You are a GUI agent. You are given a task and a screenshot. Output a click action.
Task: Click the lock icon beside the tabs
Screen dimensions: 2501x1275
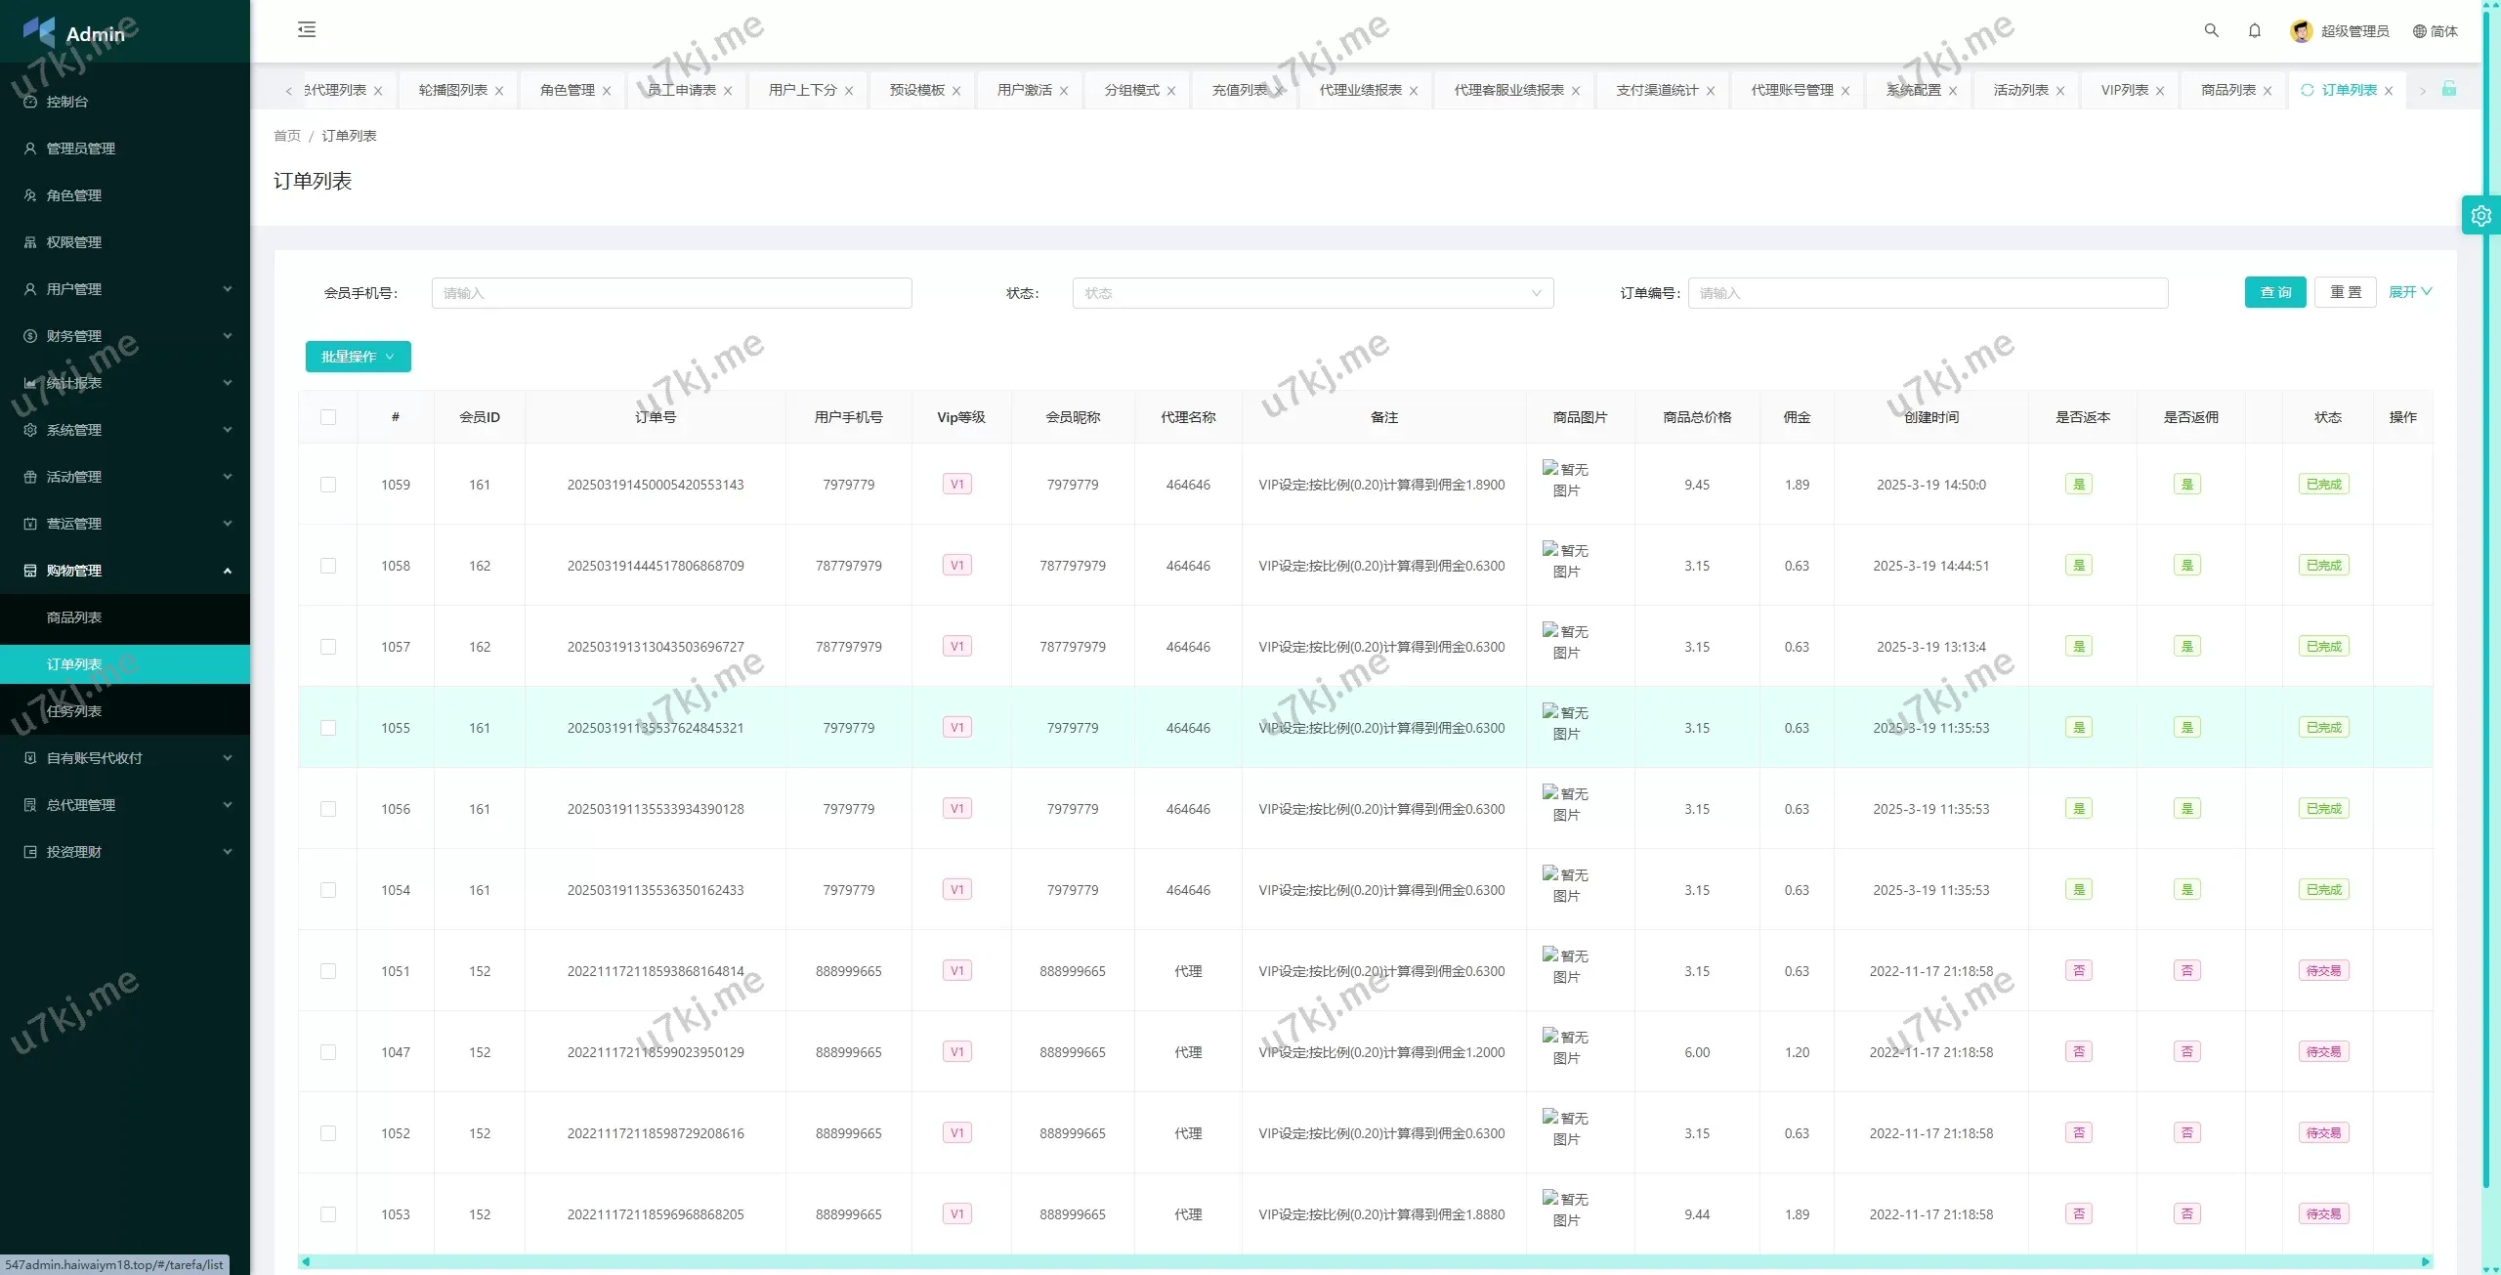click(x=2449, y=89)
